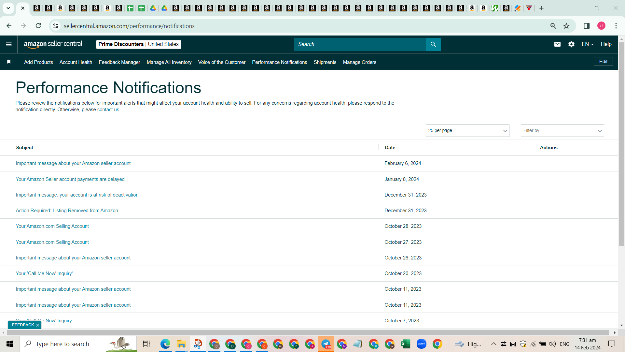The height and width of the screenshot is (352, 625).
Task: Close the current browser tab
Action: pyautogui.click(x=23, y=8)
